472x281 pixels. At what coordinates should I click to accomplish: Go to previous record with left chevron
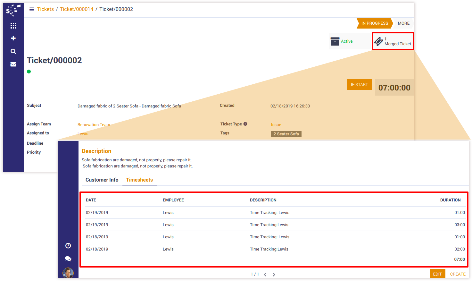(x=265, y=274)
